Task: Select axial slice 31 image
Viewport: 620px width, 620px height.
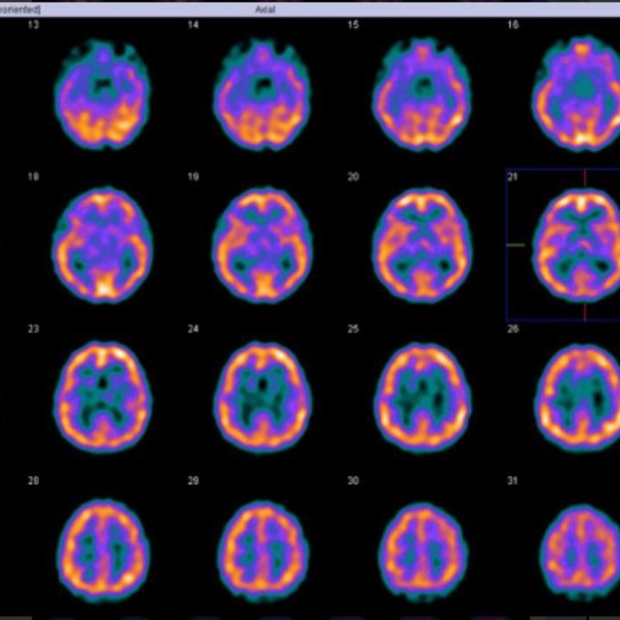Action: pos(579,546)
